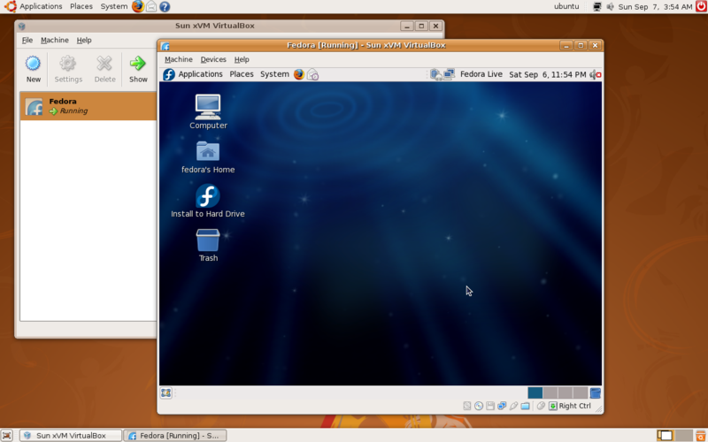
Task: Click the Show green arrow button
Action: [x=138, y=69]
